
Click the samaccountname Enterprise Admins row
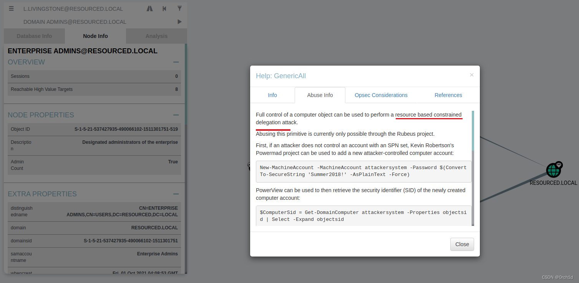click(94, 257)
